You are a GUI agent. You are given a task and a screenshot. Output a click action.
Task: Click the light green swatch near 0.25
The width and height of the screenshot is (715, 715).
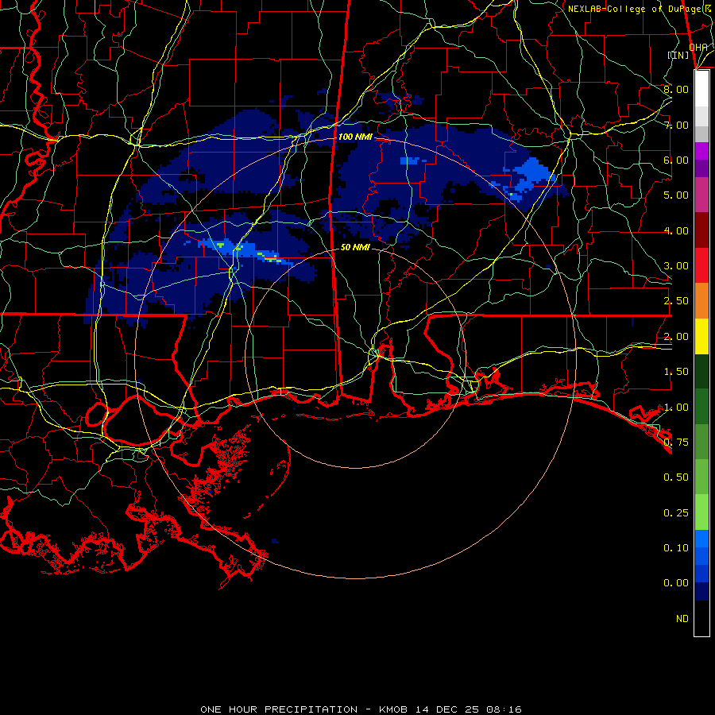click(701, 512)
